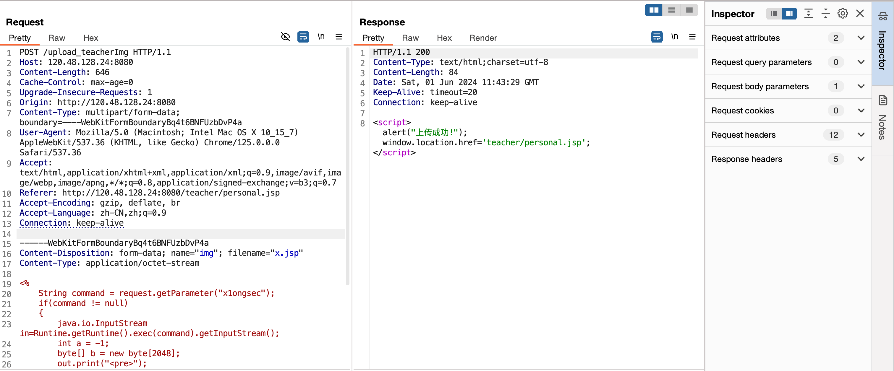
Task: Click the Origin request header line
Action: coord(98,102)
